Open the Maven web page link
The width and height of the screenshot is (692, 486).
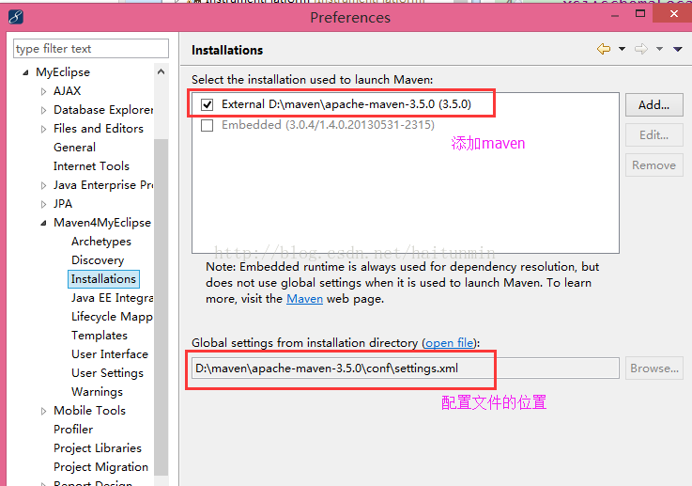tap(304, 299)
